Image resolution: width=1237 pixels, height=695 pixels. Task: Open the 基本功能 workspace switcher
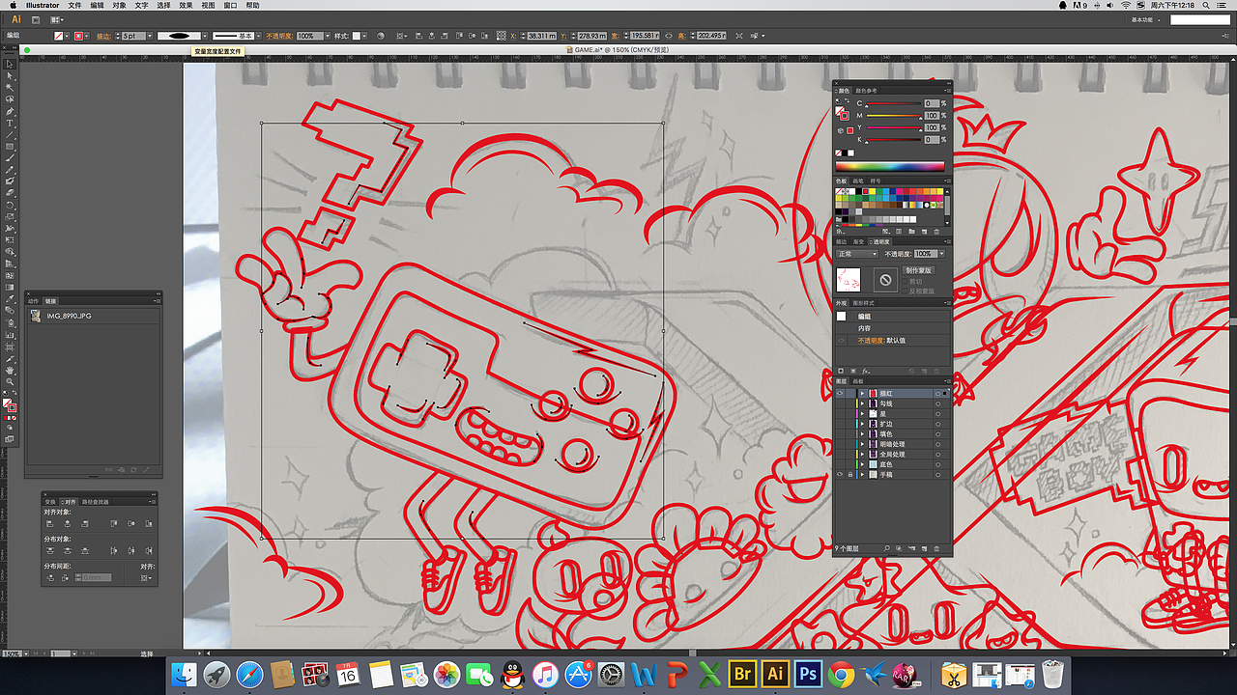[x=1146, y=19]
